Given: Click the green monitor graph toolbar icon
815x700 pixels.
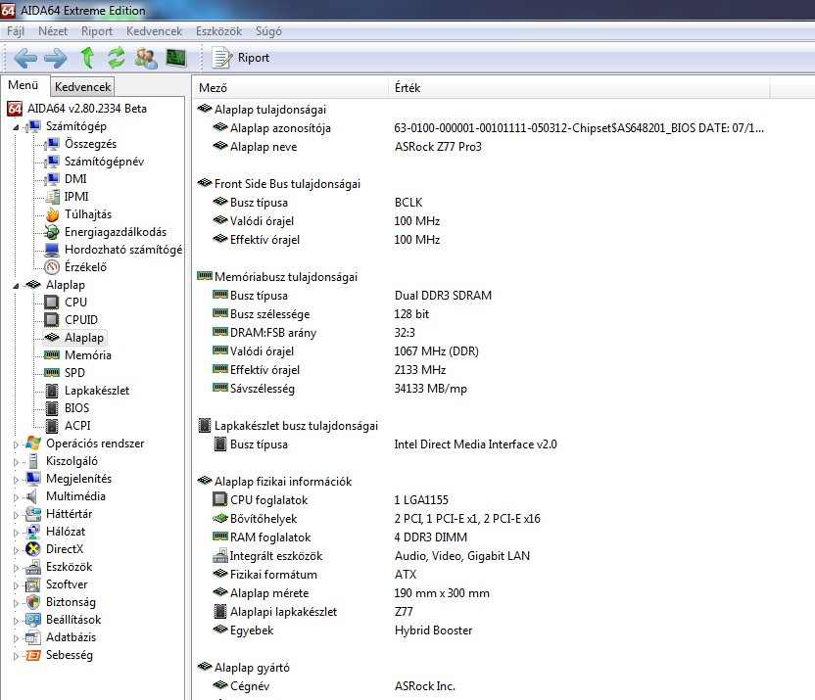Looking at the screenshot, I should [x=176, y=57].
